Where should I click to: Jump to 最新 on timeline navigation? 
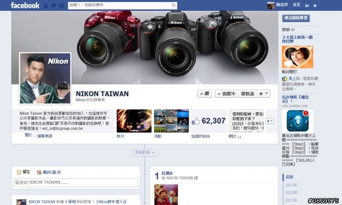(x=290, y=177)
